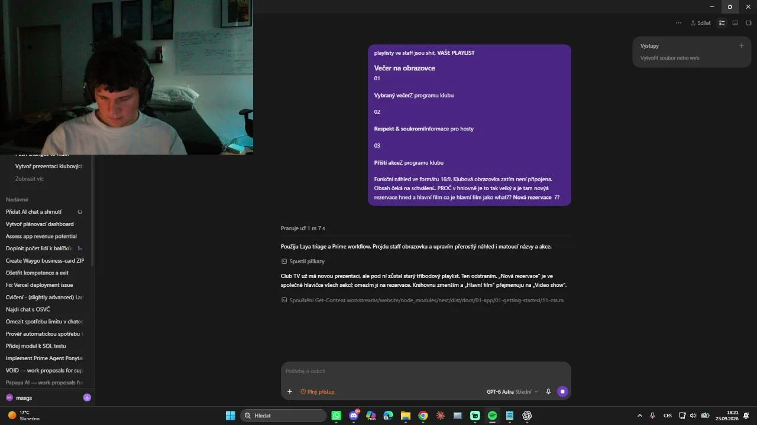The height and width of the screenshot is (425, 757).
Task: Toggle the right side panel icon
Action: pos(748,23)
